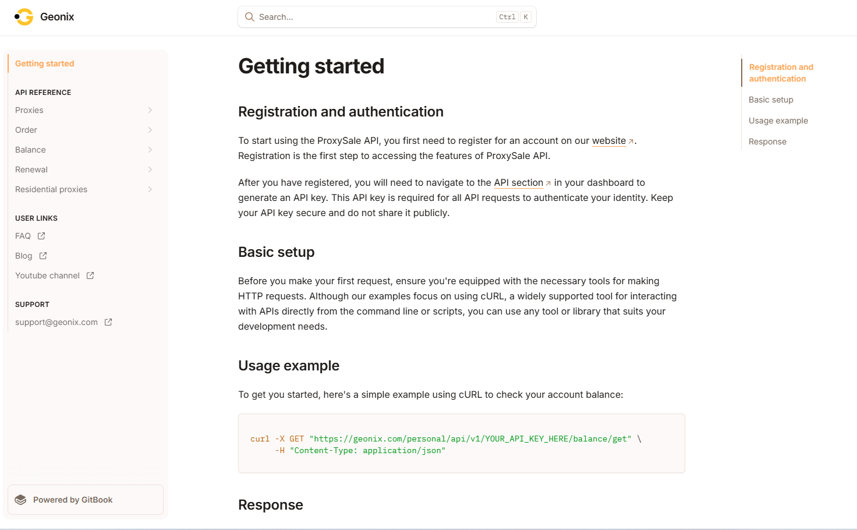Click the GitBook logo icon
Image resolution: width=857 pixels, height=530 pixels.
coord(21,500)
